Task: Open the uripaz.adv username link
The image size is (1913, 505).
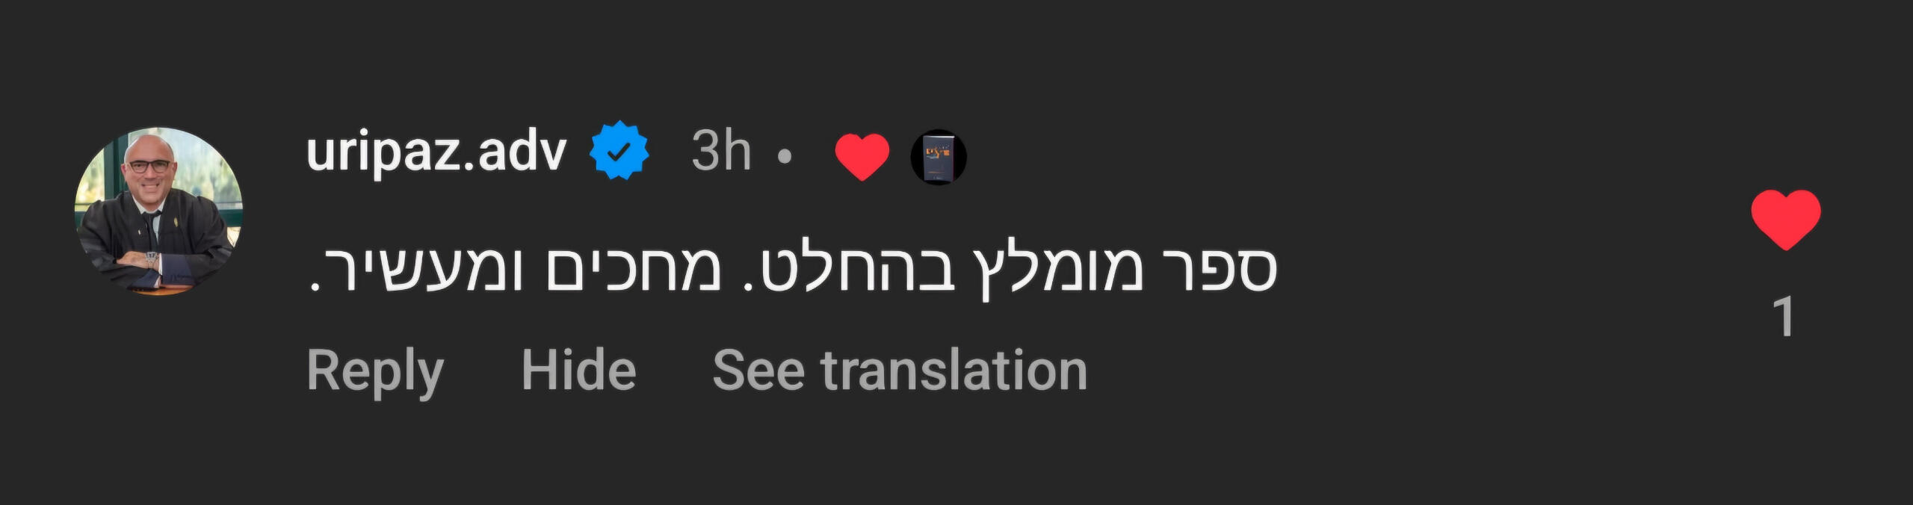Action: [x=436, y=152]
